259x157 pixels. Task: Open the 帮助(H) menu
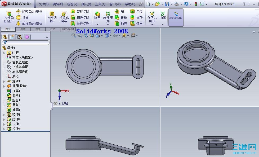pos(130,4)
